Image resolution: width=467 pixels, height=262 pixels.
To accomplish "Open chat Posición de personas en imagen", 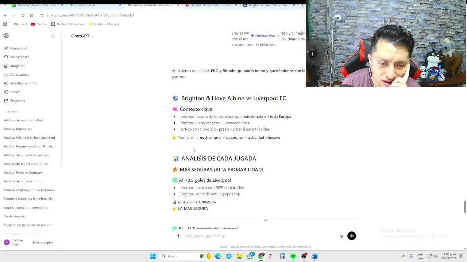I will [x=28, y=225].
